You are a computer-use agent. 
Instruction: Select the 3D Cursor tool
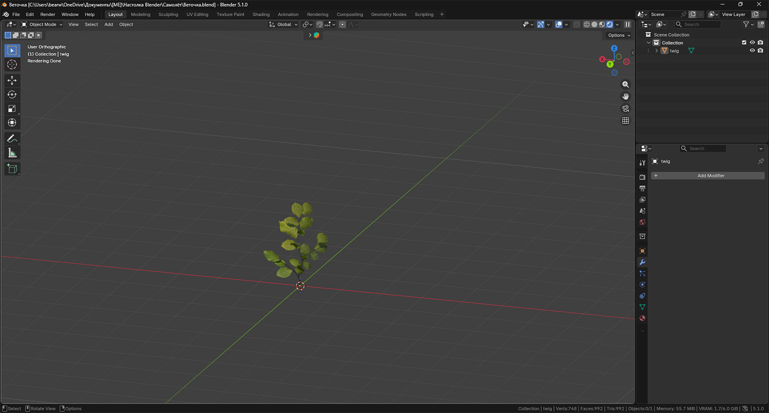coord(12,64)
